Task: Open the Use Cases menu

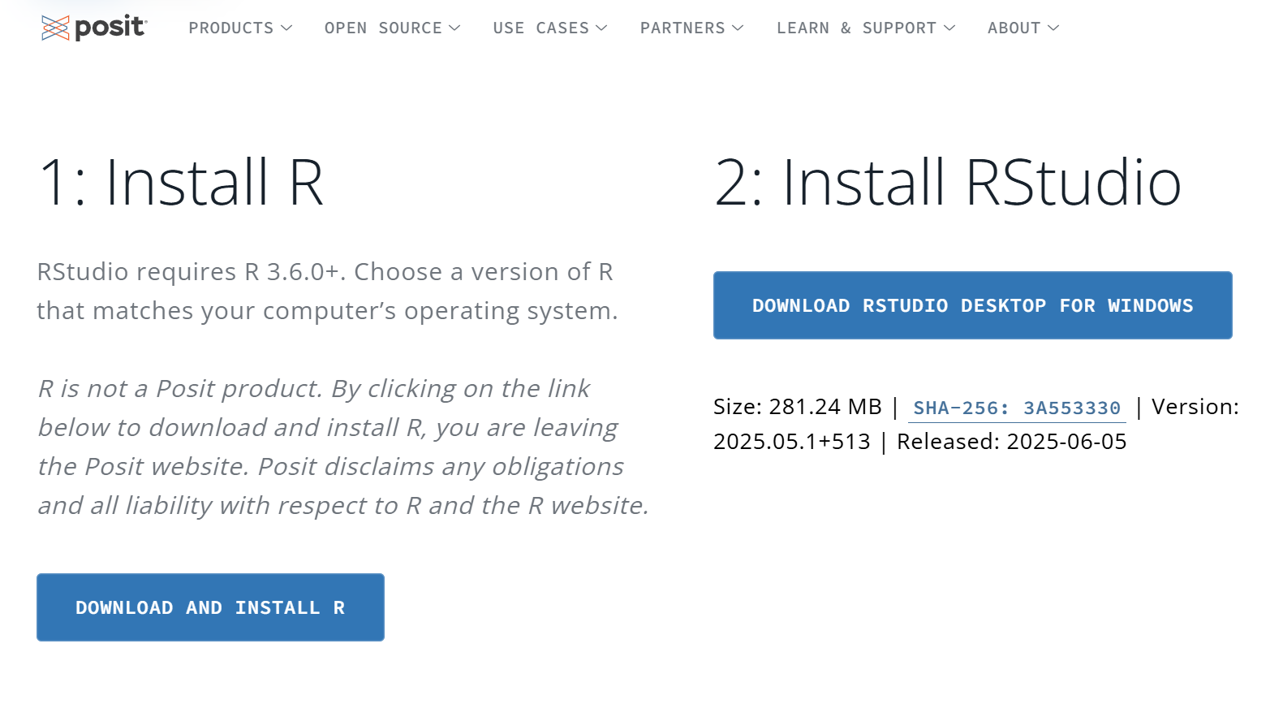Action: [550, 28]
